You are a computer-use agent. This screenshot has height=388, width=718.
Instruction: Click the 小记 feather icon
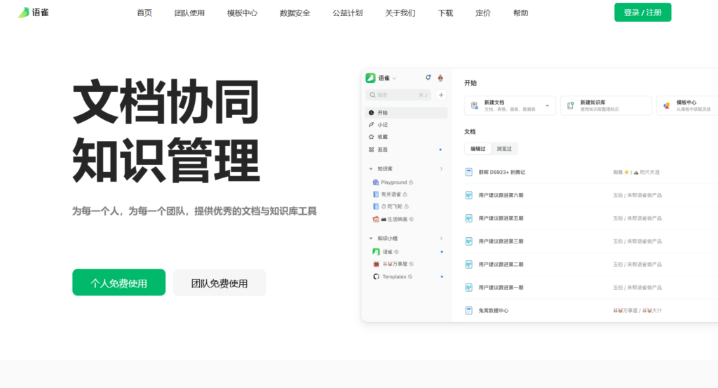371,125
